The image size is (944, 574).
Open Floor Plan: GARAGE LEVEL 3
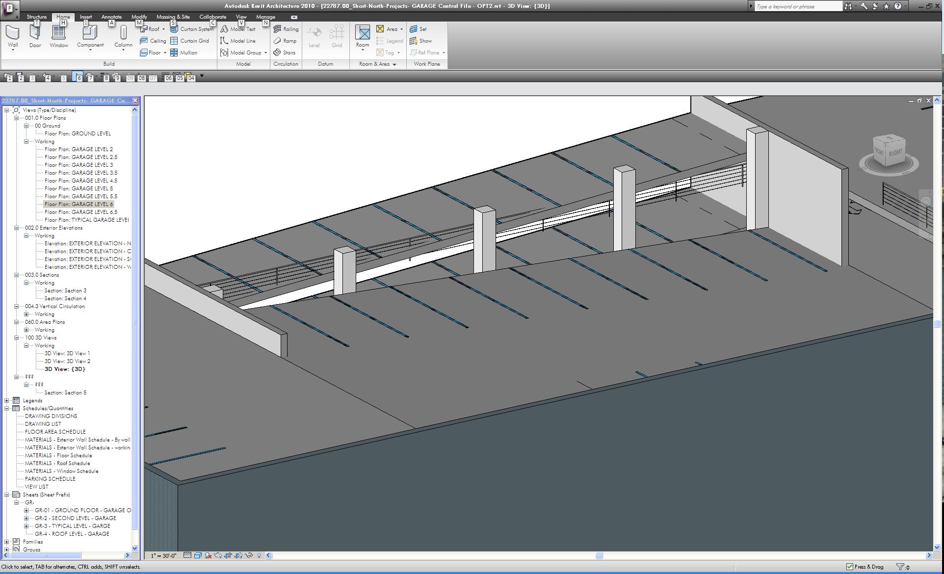coord(79,165)
